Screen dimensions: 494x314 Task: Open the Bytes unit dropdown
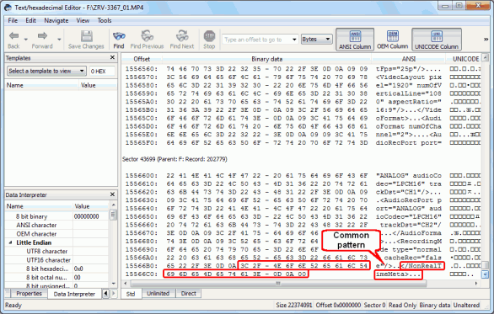[317, 40]
